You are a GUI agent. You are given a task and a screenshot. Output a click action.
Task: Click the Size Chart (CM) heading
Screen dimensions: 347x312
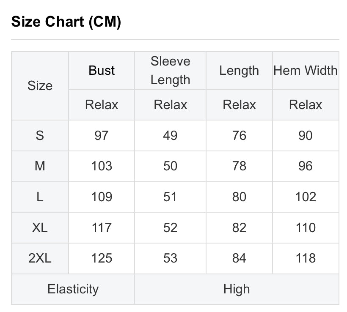pyautogui.click(x=66, y=22)
